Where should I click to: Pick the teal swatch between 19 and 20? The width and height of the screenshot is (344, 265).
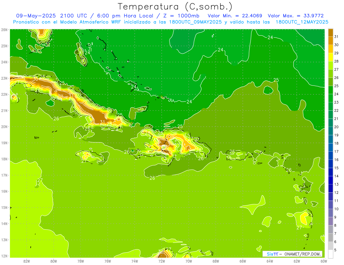pos(331,131)
